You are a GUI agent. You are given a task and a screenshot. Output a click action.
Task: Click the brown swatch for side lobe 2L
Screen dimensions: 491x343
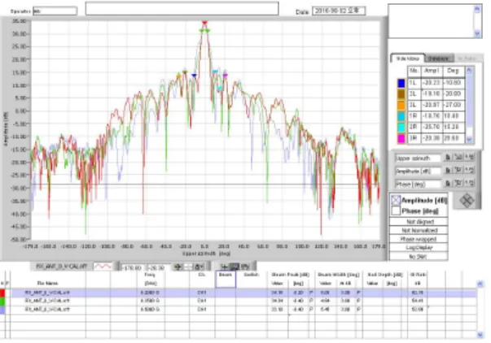(401, 93)
